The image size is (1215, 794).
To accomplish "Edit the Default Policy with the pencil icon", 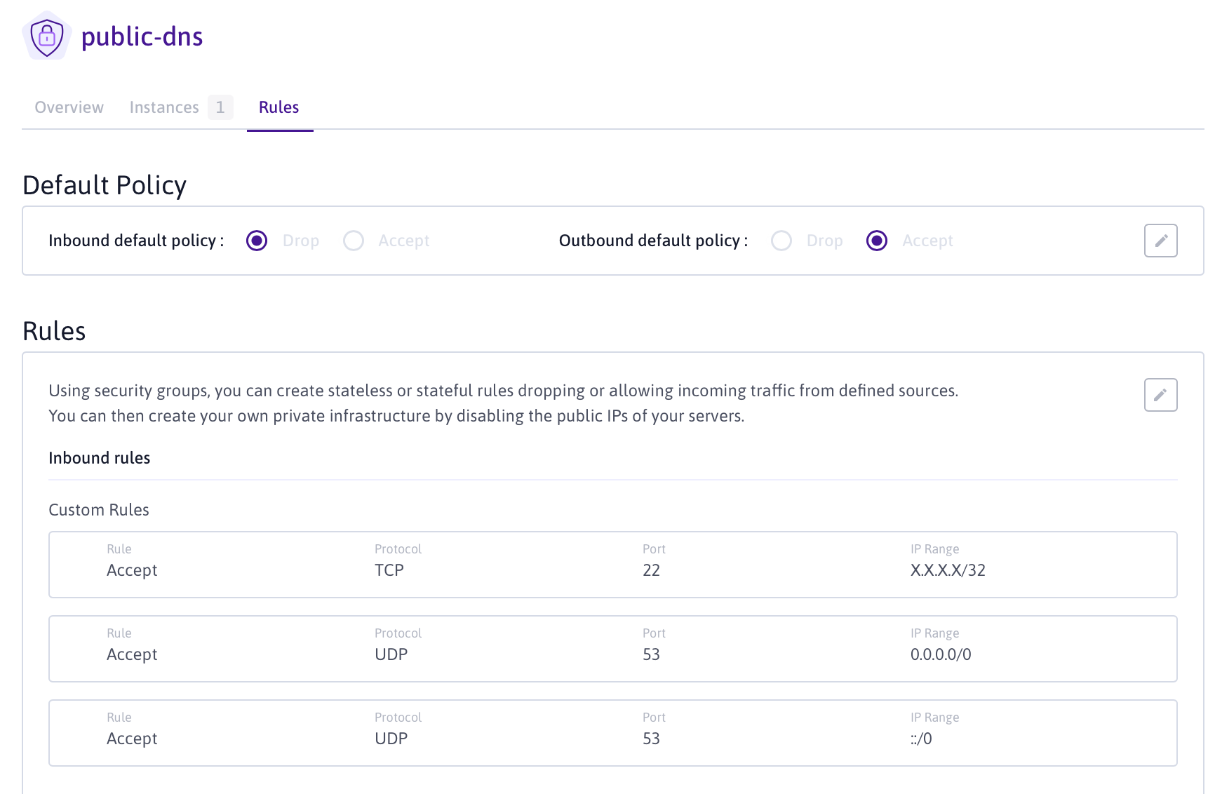I will pyautogui.click(x=1160, y=241).
